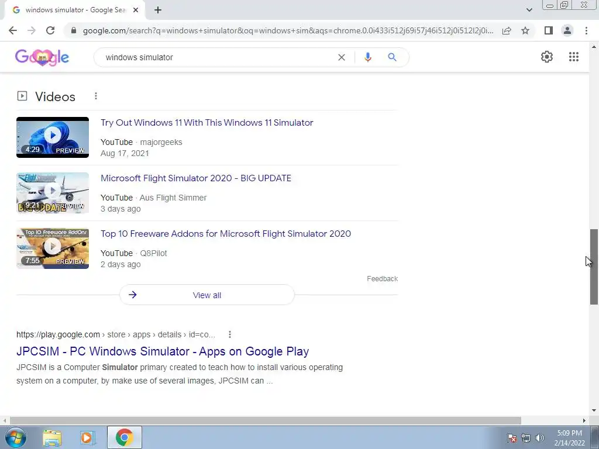Image resolution: width=599 pixels, height=449 pixels.
Task: Click the Videos section icon
Action: pyautogui.click(x=22, y=96)
